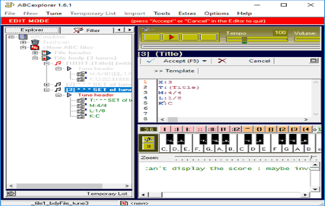
Task: Click the note-rest icon left of the keyboard
Action: tap(148, 140)
